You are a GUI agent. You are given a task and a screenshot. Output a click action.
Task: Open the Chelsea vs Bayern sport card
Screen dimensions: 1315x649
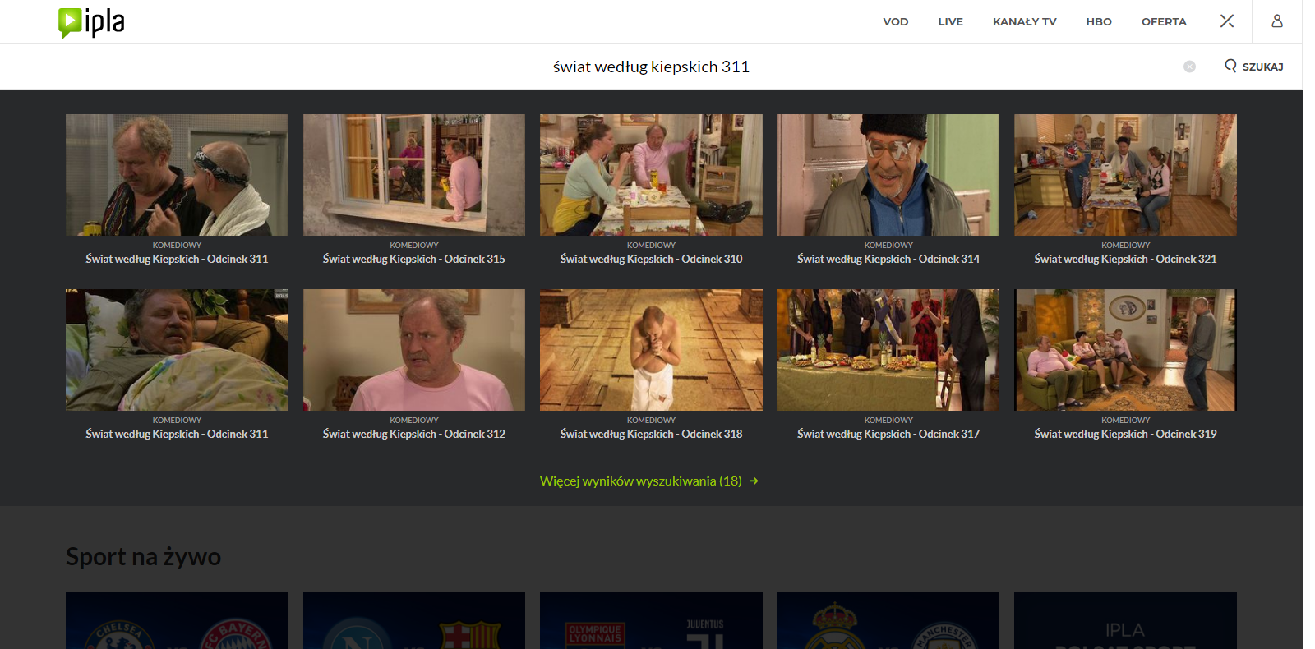pyautogui.click(x=177, y=621)
